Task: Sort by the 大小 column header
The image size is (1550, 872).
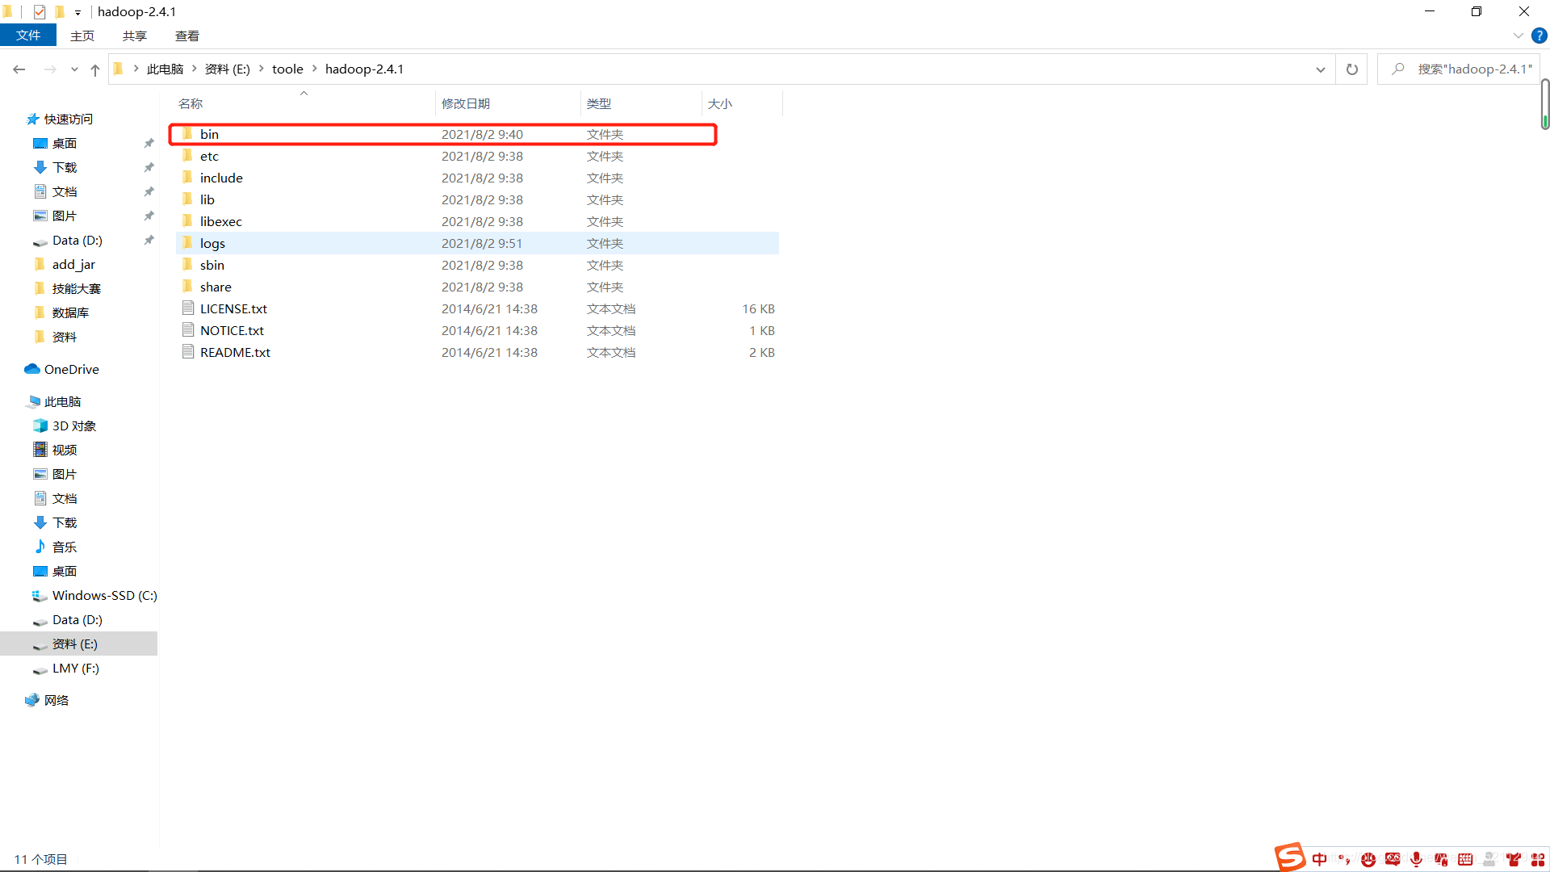Action: pyautogui.click(x=720, y=103)
